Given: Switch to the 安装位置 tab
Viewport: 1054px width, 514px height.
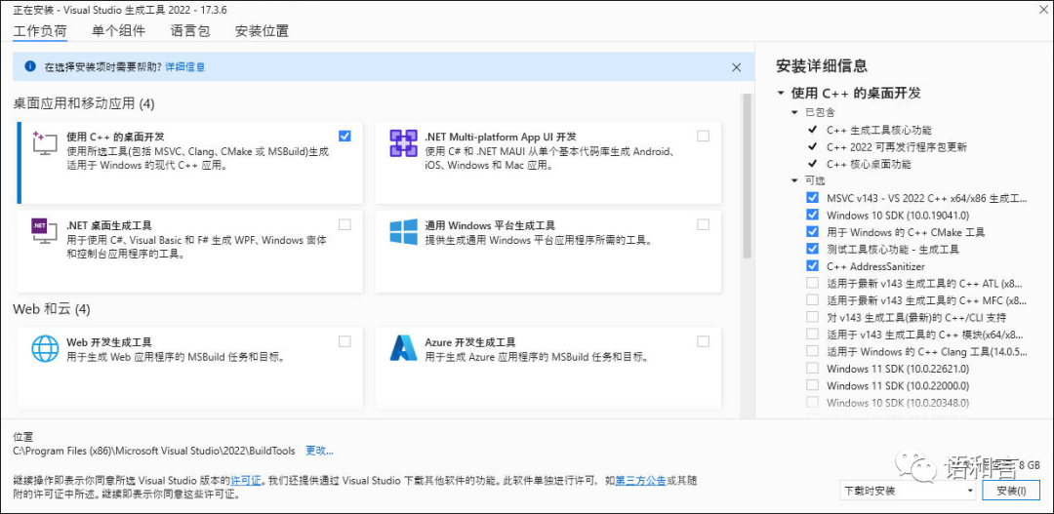Looking at the screenshot, I should [x=262, y=31].
